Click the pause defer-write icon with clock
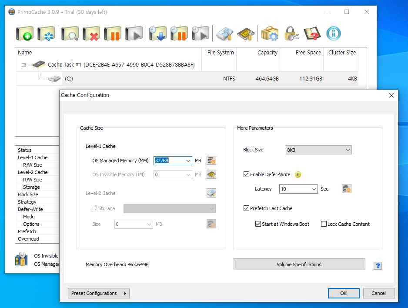This screenshot has height=308, width=408. click(179, 33)
